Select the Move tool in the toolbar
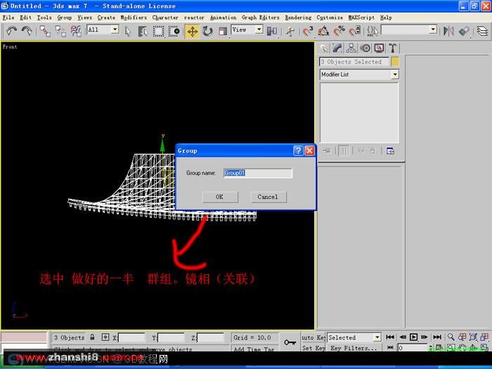The image size is (492, 369). coord(192,31)
